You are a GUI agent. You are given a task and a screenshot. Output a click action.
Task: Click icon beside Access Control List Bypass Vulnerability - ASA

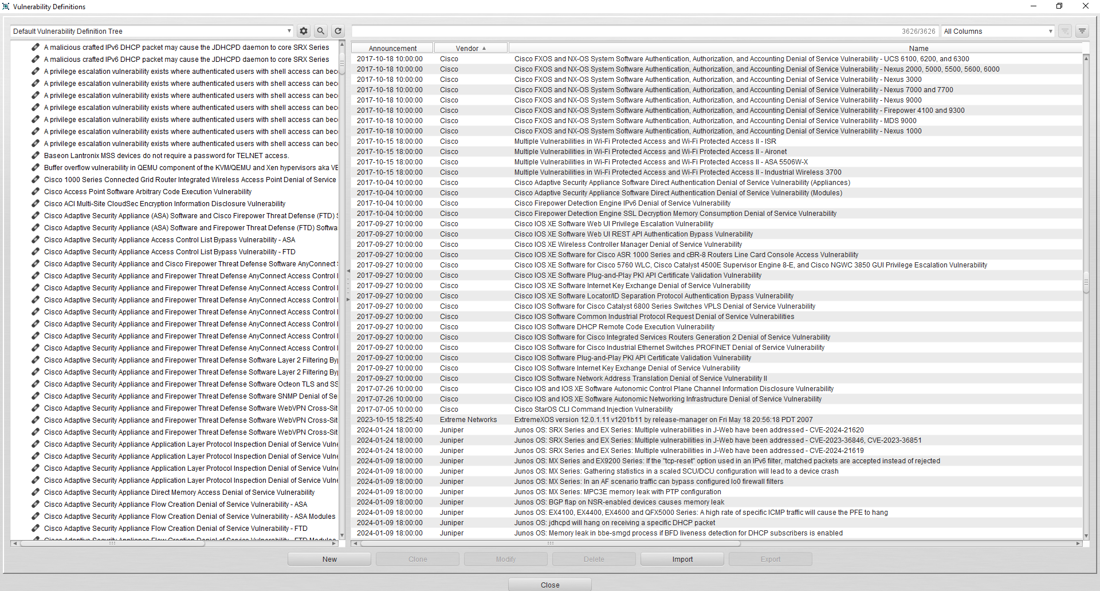[x=36, y=239]
